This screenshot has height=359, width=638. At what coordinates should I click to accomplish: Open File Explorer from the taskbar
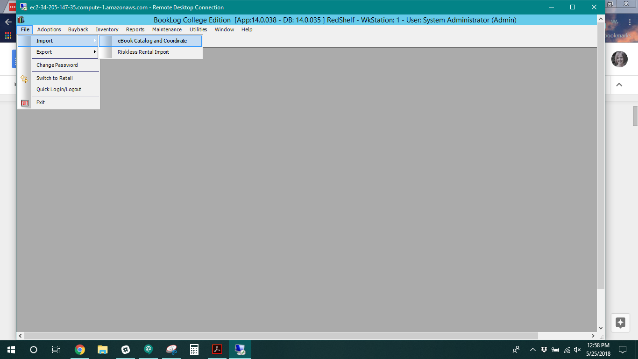[103, 349]
